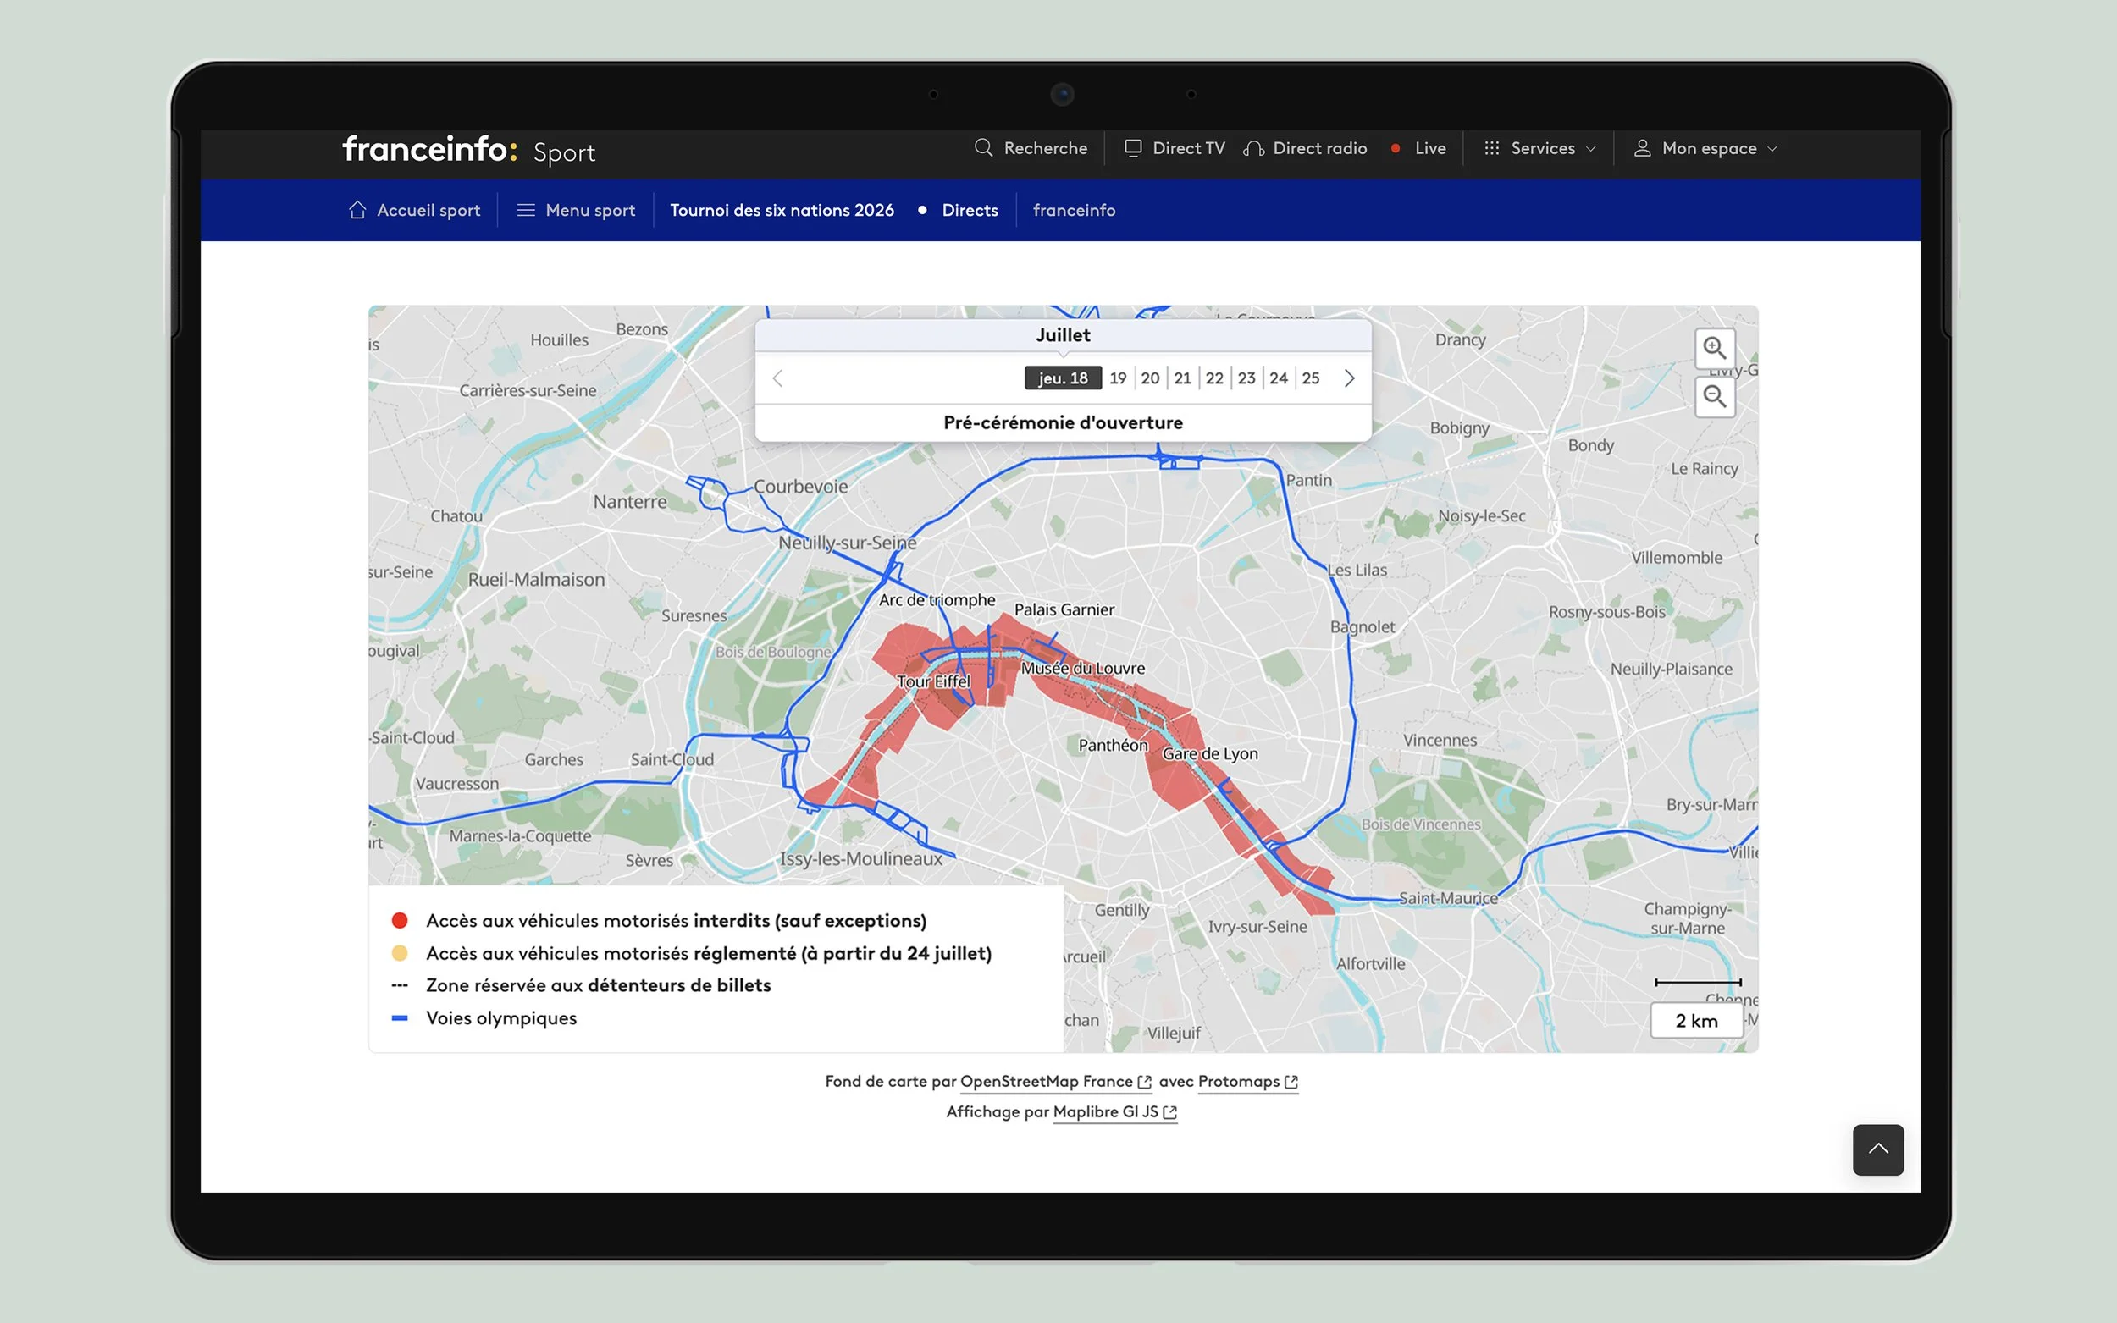Select date 23 in July timeline
The height and width of the screenshot is (1323, 2117).
point(1246,378)
